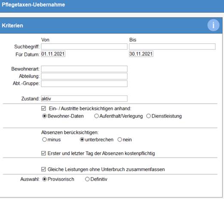Viewport: 224px width, 199px height.
Task: Click the Für Datum Von date 01.11.2021
Action: pos(53,54)
